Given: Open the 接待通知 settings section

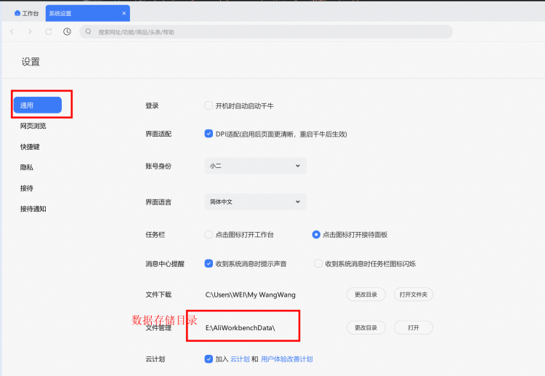Looking at the screenshot, I should (x=33, y=209).
